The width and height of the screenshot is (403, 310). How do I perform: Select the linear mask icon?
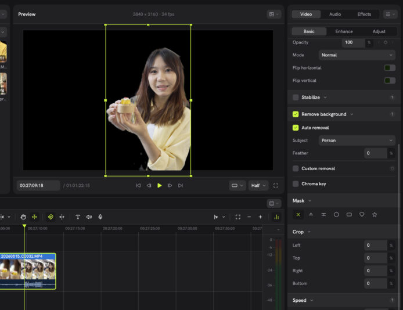click(311, 214)
